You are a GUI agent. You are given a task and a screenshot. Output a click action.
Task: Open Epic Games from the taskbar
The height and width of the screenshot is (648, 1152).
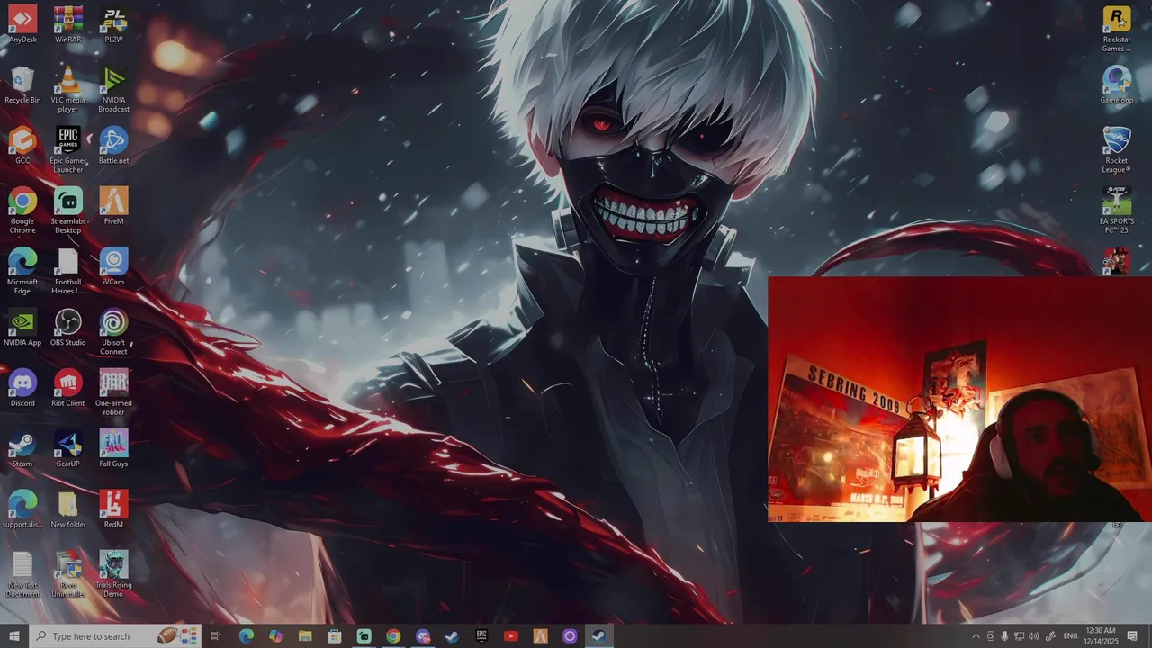(481, 636)
